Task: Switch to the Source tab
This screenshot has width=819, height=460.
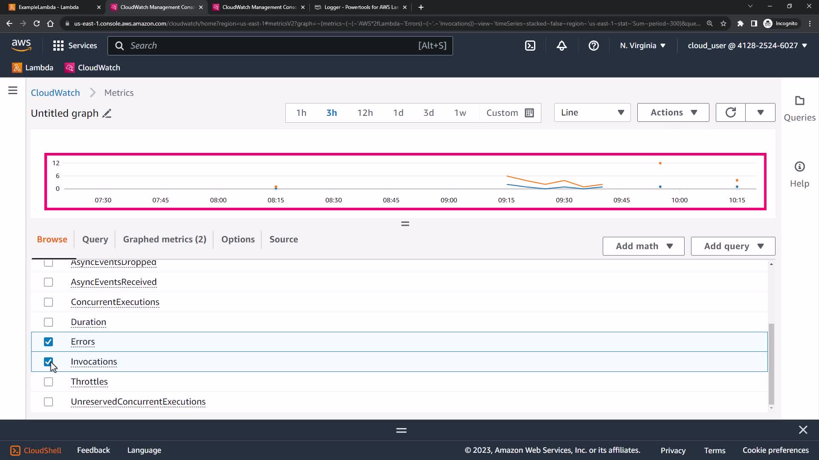Action: coord(284,239)
